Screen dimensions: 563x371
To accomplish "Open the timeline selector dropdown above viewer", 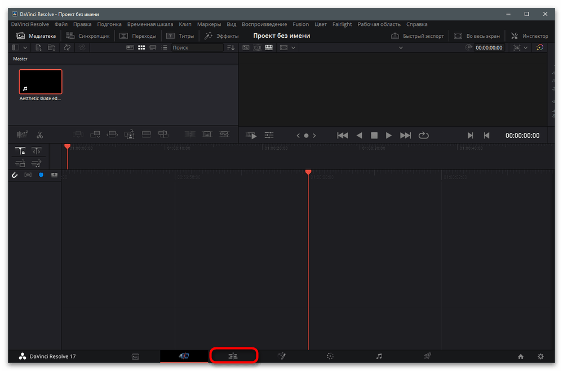I will click(401, 47).
